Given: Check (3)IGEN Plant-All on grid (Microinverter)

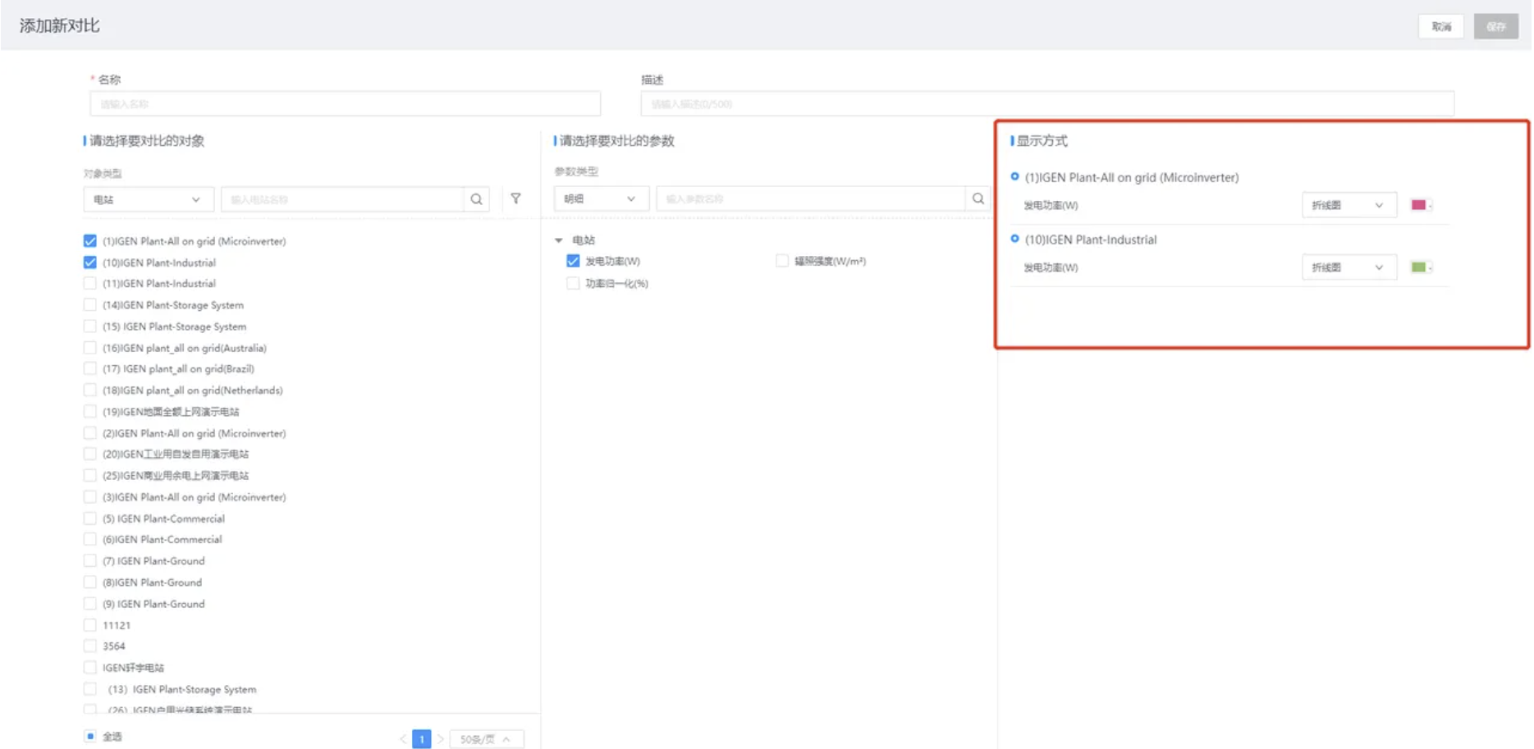Looking at the screenshot, I should coord(90,497).
